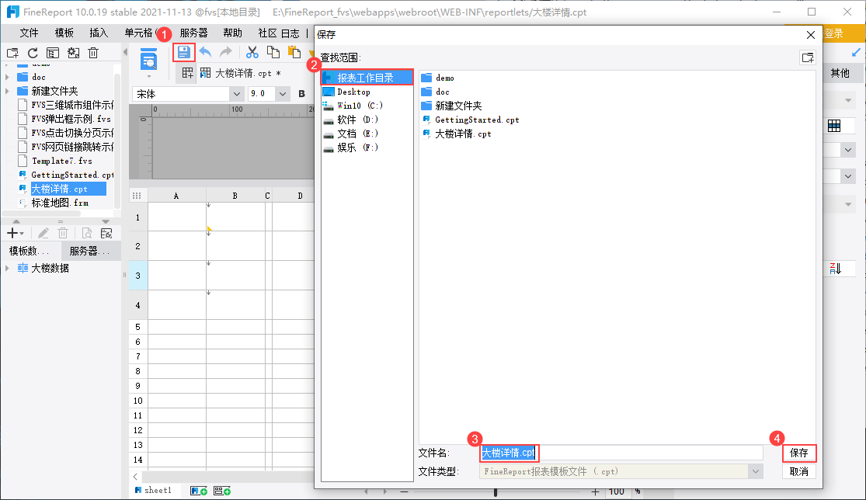The image size is (866, 500).
Task: Click the delete trash icon in file panel
Action: coord(93,53)
